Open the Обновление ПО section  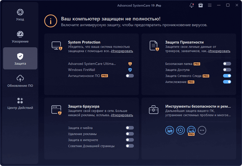click(x=20, y=81)
